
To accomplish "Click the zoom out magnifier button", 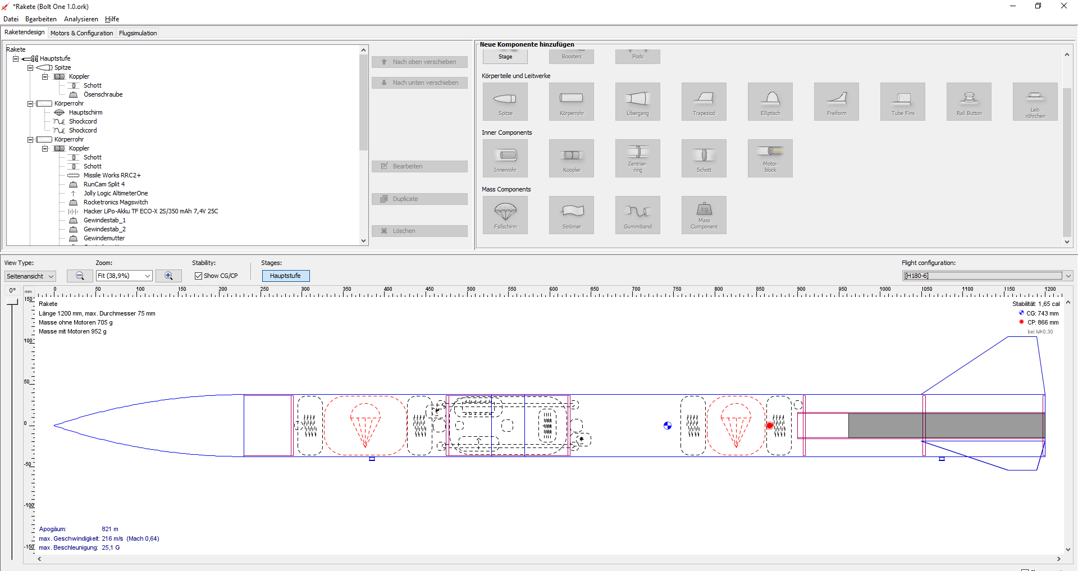I will [80, 276].
